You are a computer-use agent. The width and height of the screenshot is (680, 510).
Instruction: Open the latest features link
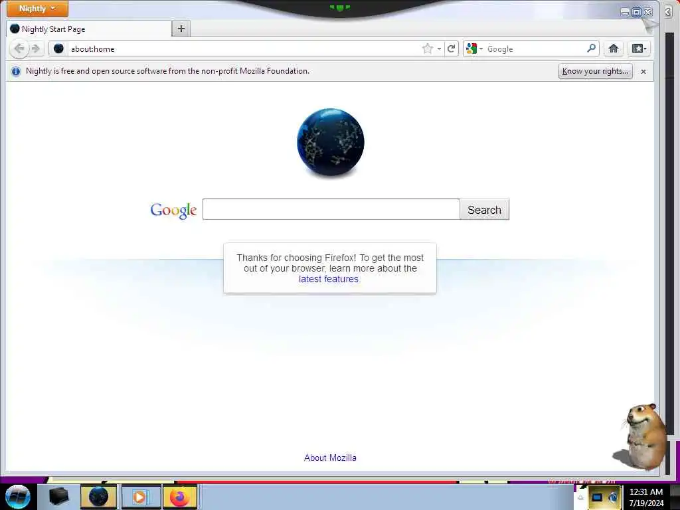tap(329, 279)
